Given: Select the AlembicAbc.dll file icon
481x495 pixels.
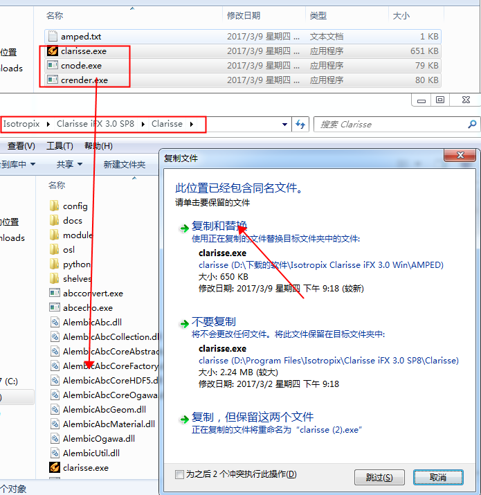Looking at the screenshot, I should tap(55, 322).
